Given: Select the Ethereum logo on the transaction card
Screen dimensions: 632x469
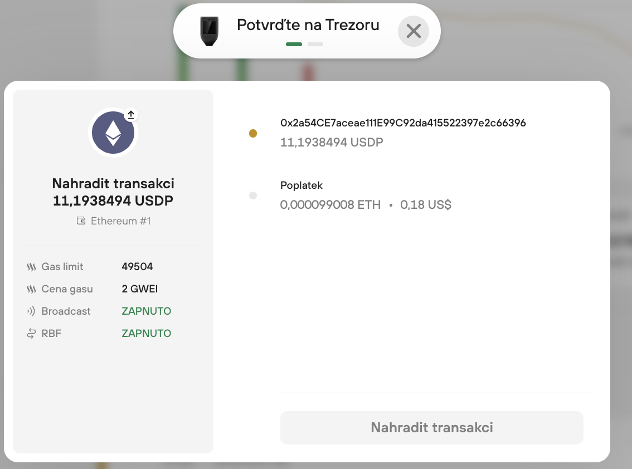Looking at the screenshot, I should [x=113, y=132].
